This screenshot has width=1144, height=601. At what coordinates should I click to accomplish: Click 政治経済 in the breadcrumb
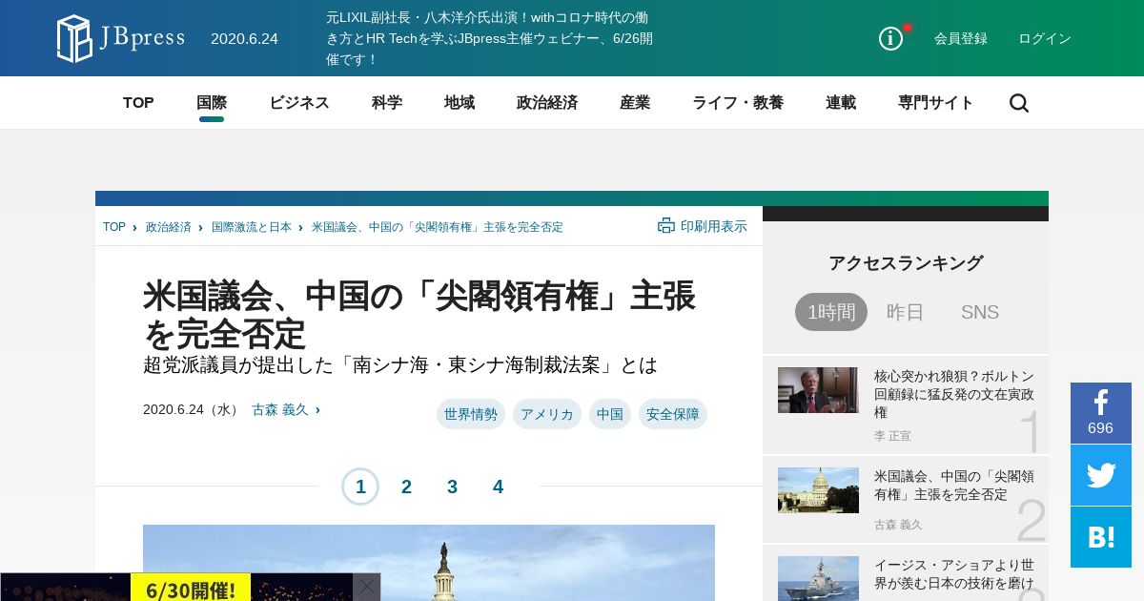(169, 227)
